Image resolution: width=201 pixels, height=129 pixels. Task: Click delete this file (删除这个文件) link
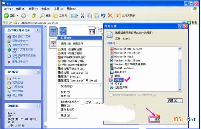click(20, 61)
